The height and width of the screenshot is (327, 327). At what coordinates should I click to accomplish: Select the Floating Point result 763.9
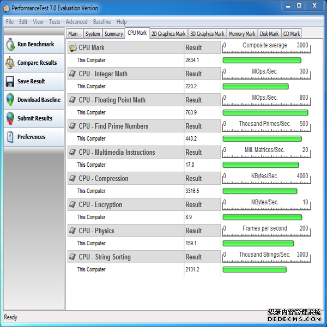[x=191, y=113]
